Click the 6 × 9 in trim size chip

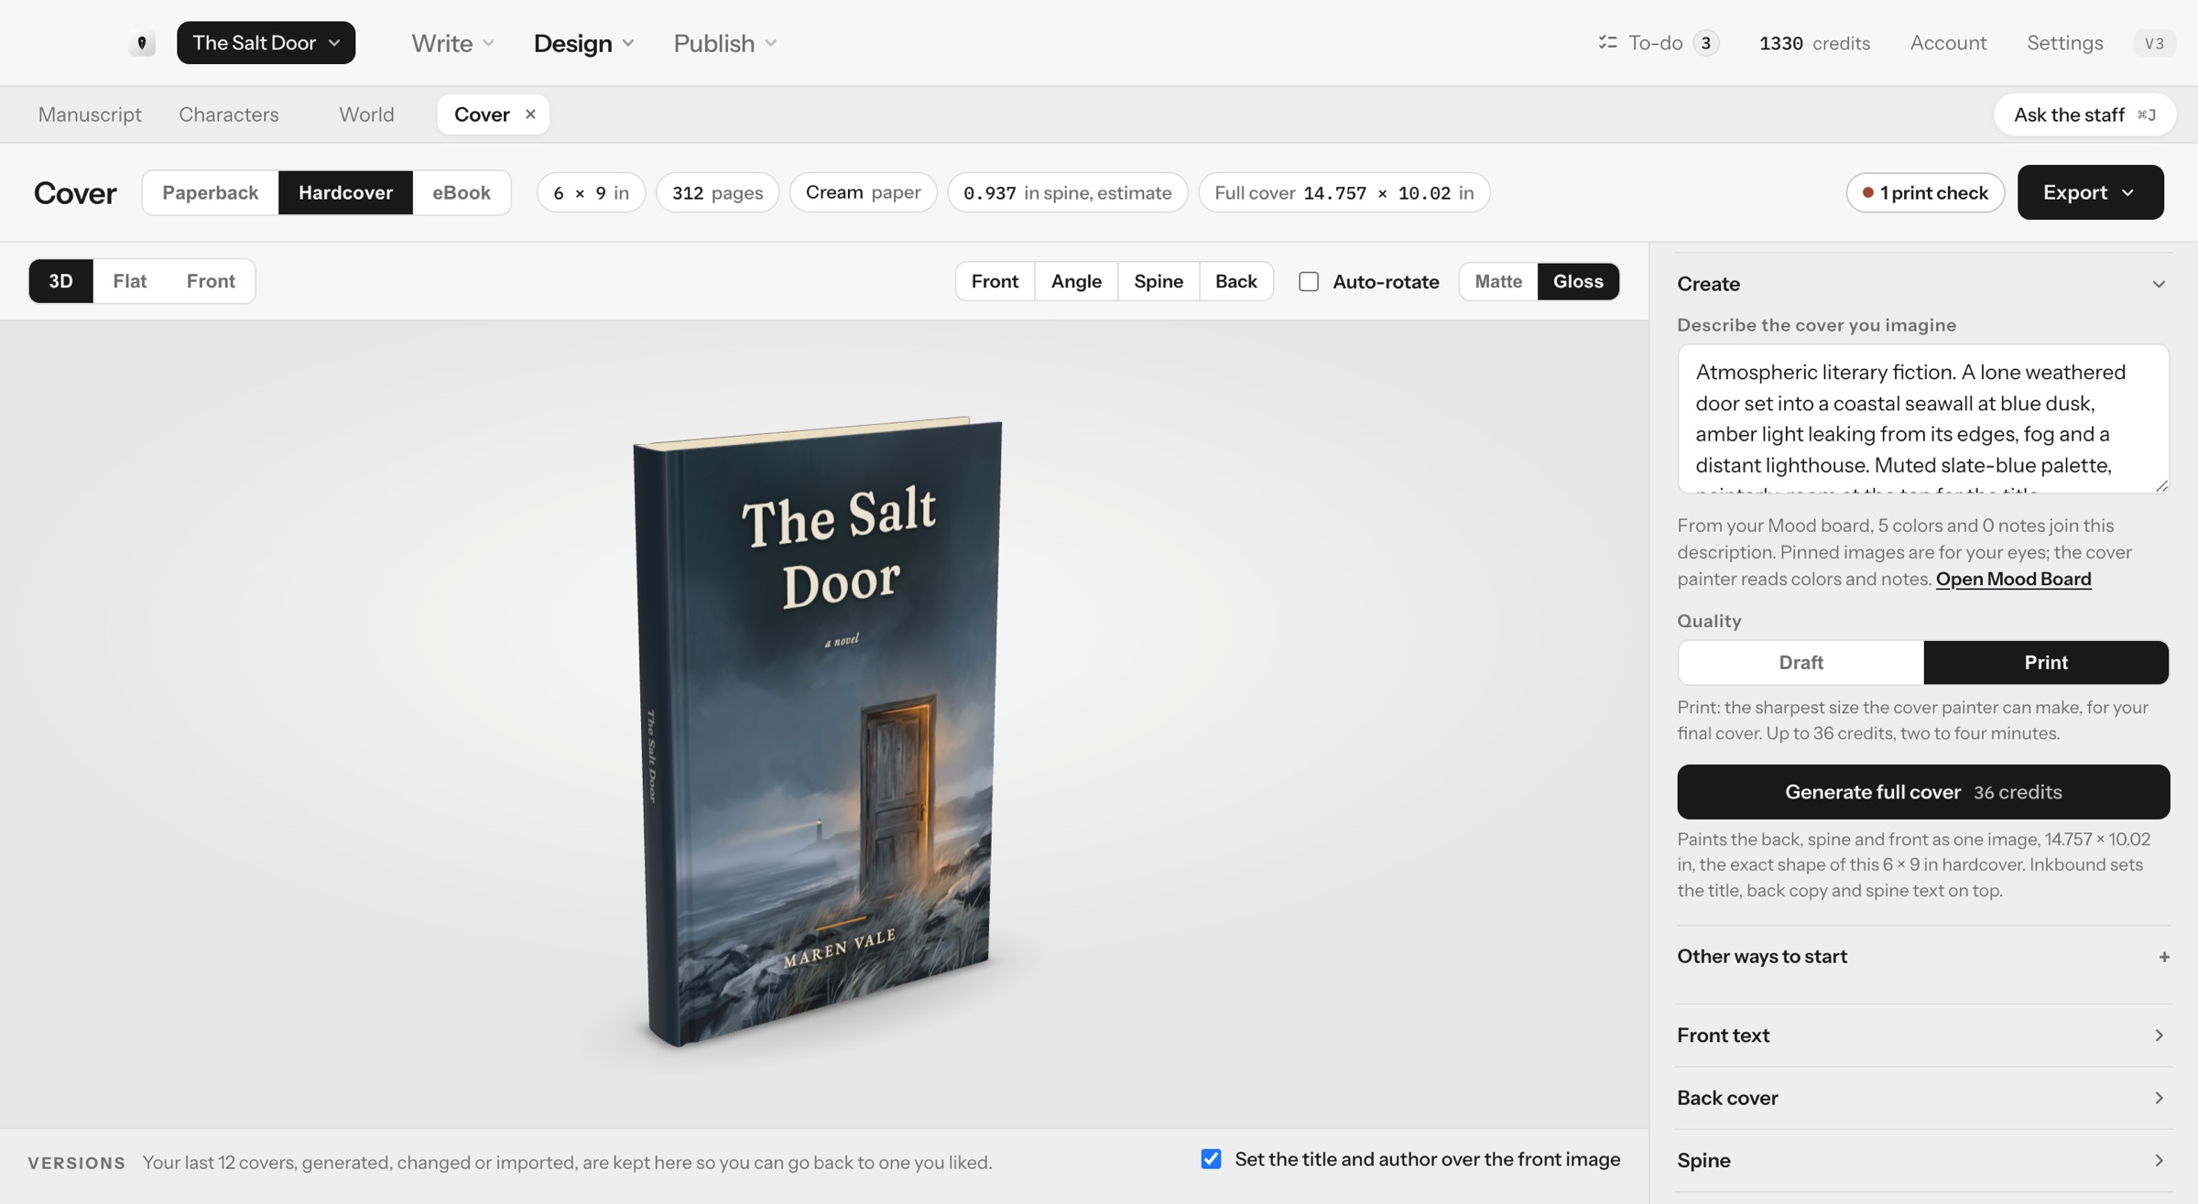[x=591, y=192]
